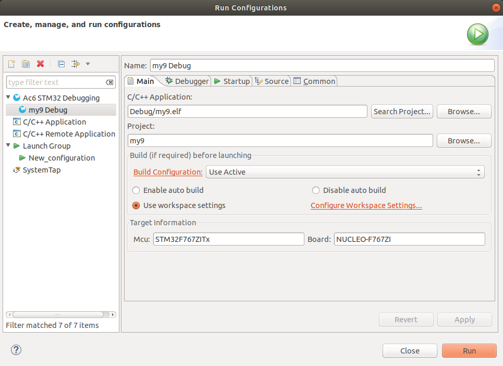Screen dimensions: 503x366
Task: Open the filter launch configurations icon
Action: coord(76,64)
